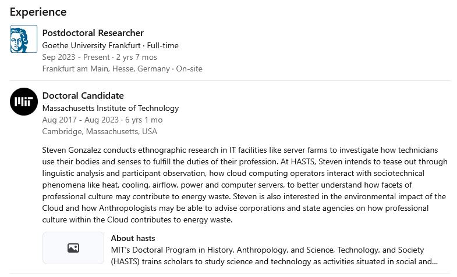457x277 pixels.
Task: Click the "6 yrs 1 mo" duration text
Action: (143, 120)
